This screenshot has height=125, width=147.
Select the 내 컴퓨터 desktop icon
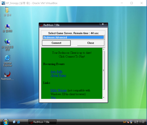(x=8, y=28)
